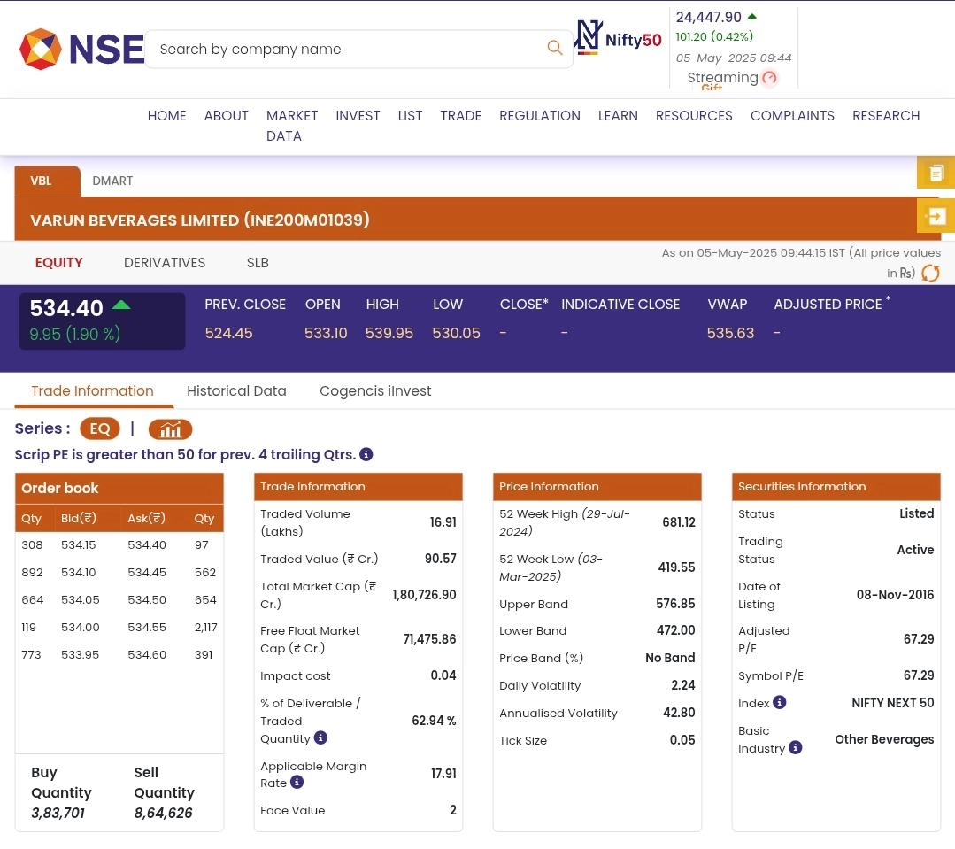The image size is (955, 849).
Task: Click the Nifty50 index logo
Action: click(x=619, y=38)
